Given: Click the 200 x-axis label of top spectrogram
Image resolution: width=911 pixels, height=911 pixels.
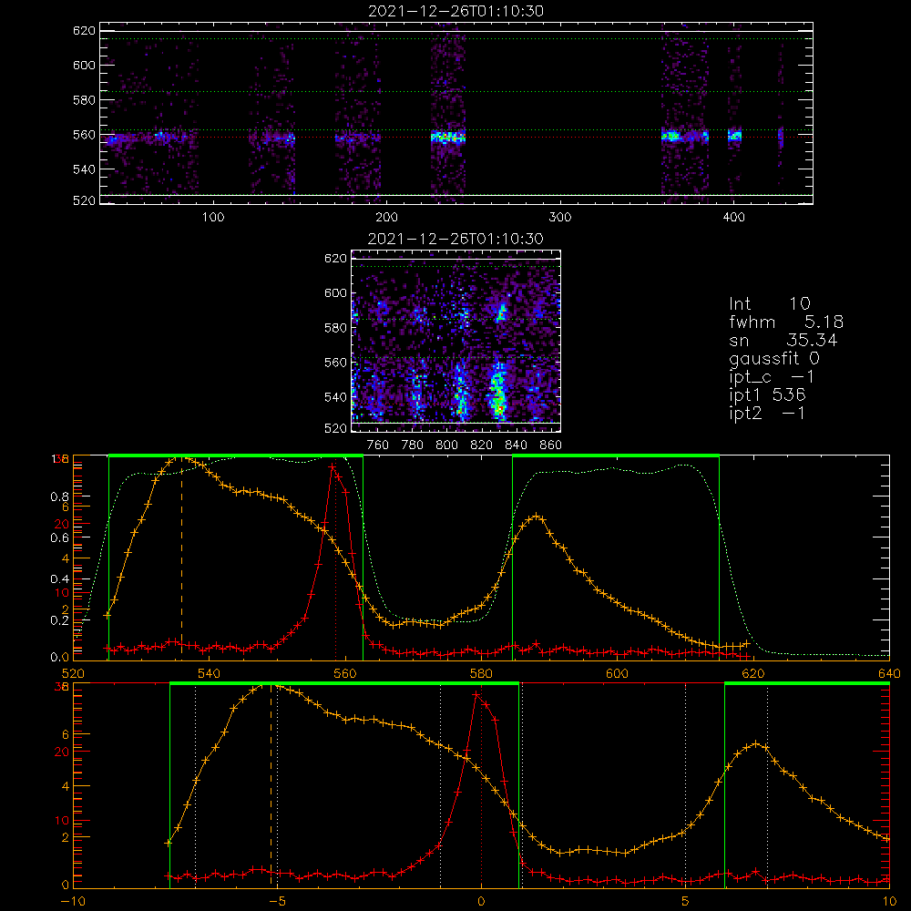Looking at the screenshot, I should click(386, 218).
